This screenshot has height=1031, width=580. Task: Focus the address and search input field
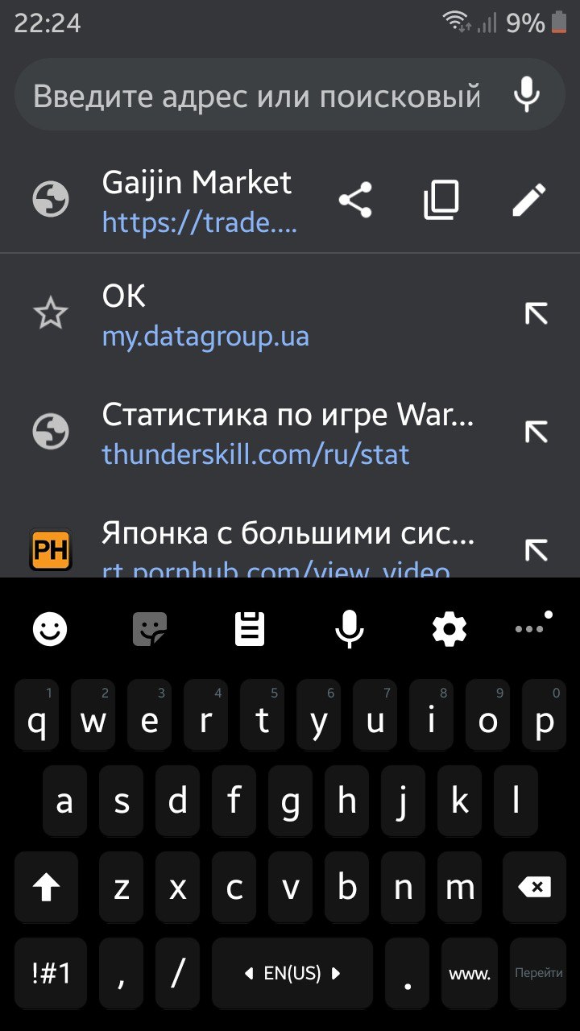point(256,96)
